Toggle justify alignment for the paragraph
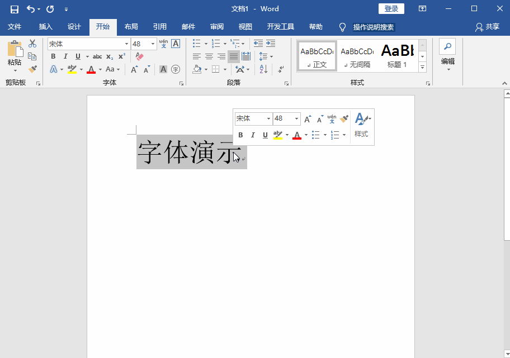Viewport: 510px width, 358px height. click(x=233, y=56)
